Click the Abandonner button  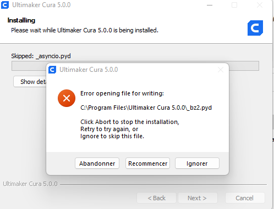click(97, 163)
